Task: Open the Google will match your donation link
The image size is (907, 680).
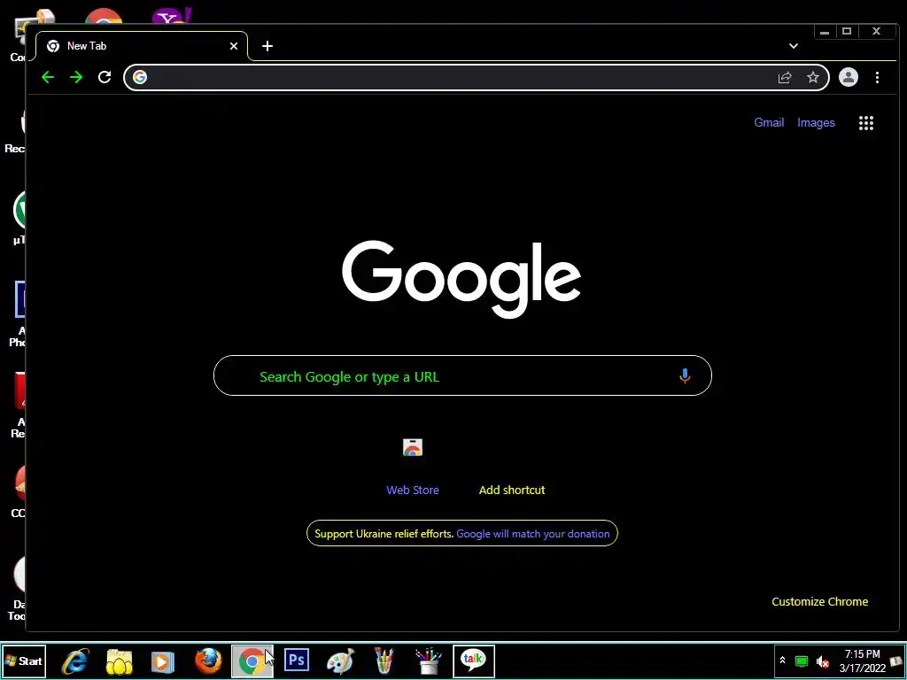Action: pyautogui.click(x=532, y=534)
